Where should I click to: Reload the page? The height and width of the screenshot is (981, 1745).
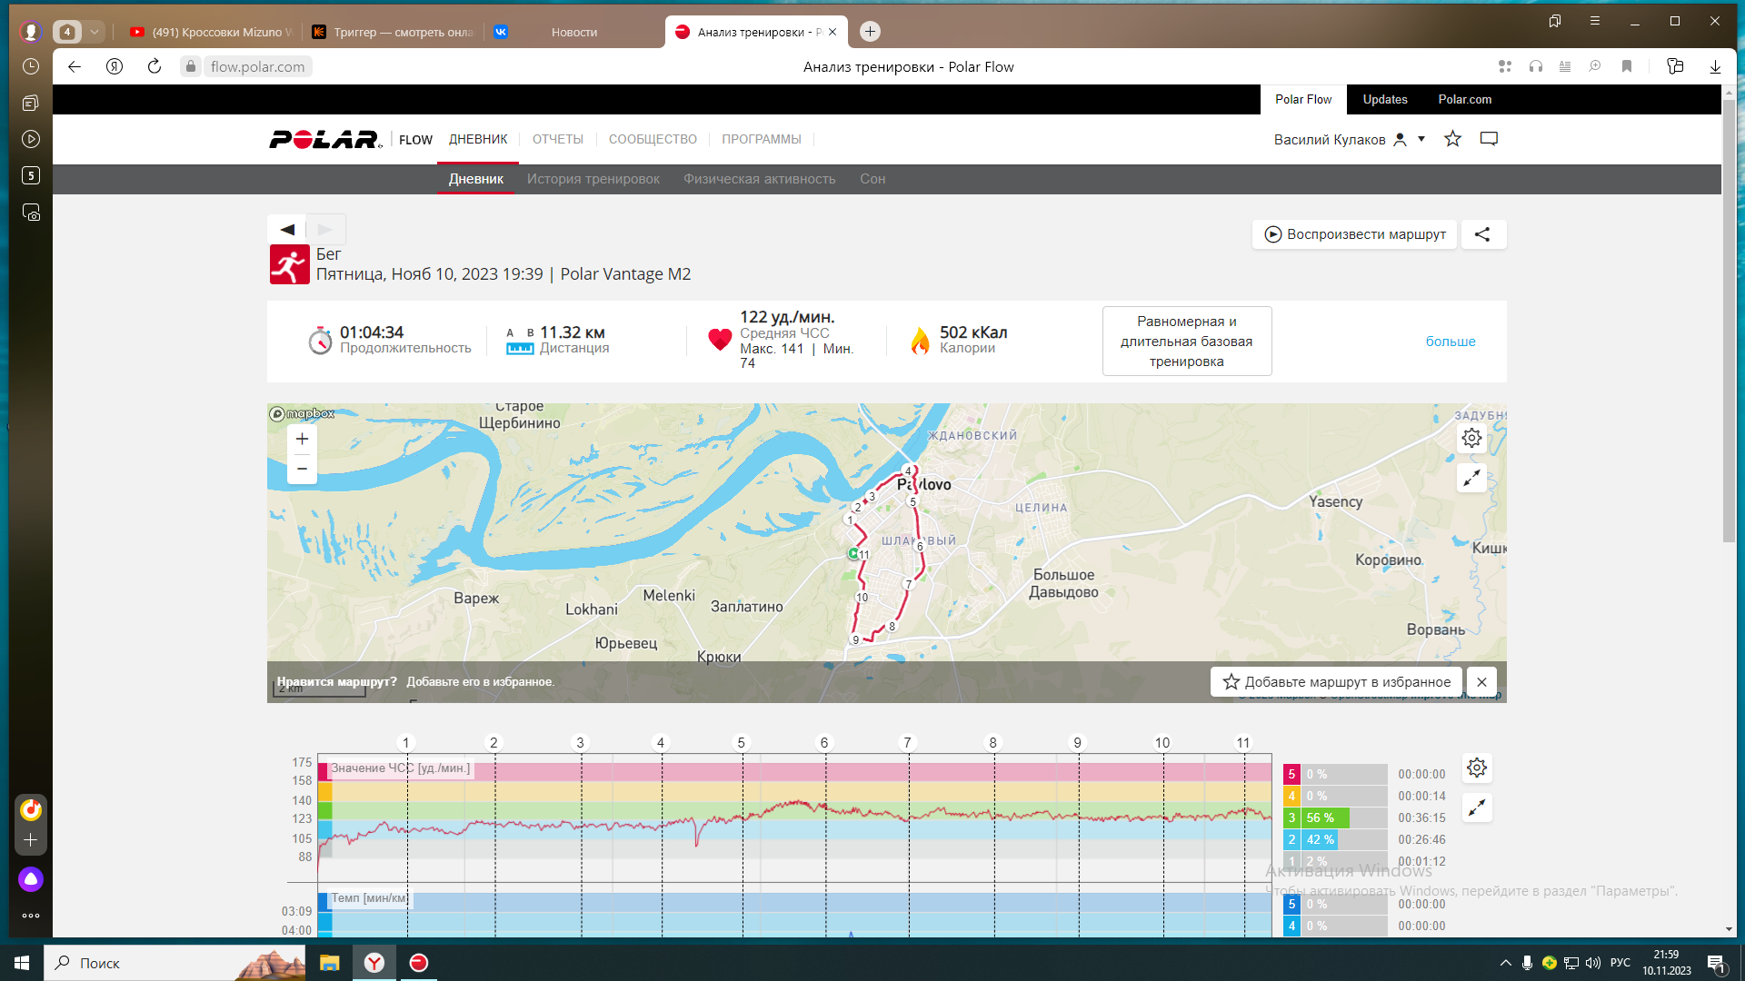coord(155,66)
